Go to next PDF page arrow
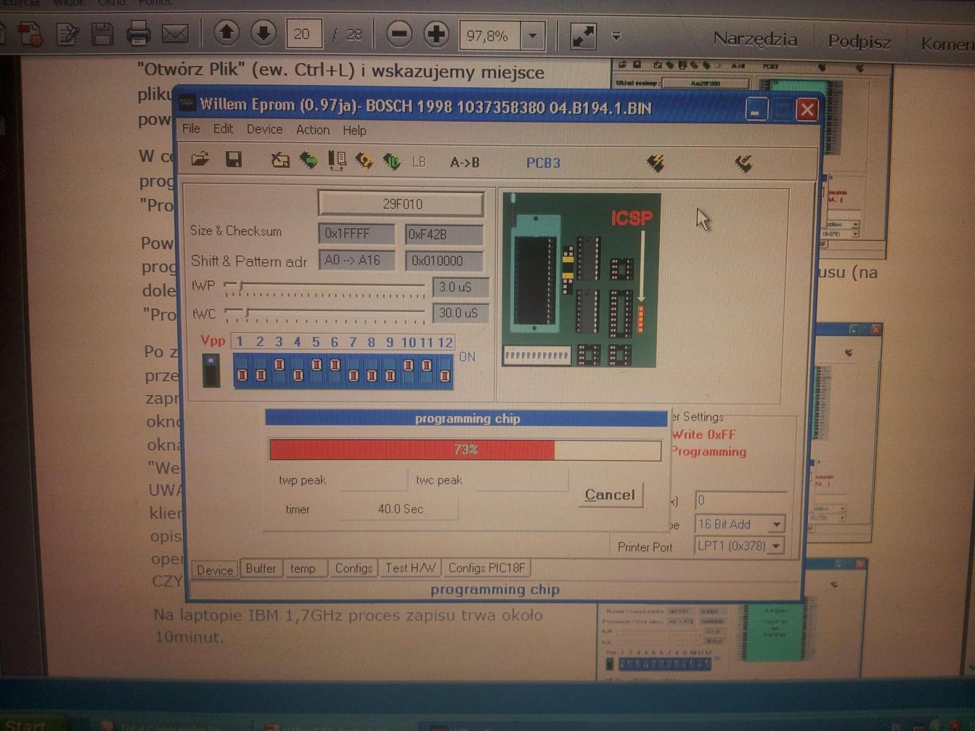The image size is (975, 731). [x=263, y=33]
